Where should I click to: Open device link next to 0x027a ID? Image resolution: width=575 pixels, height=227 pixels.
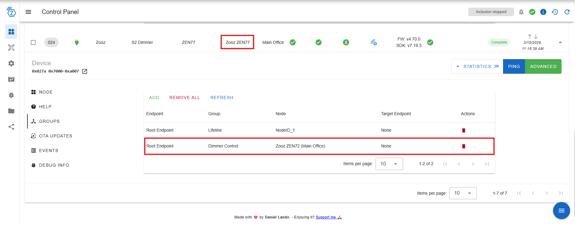[85, 71]
